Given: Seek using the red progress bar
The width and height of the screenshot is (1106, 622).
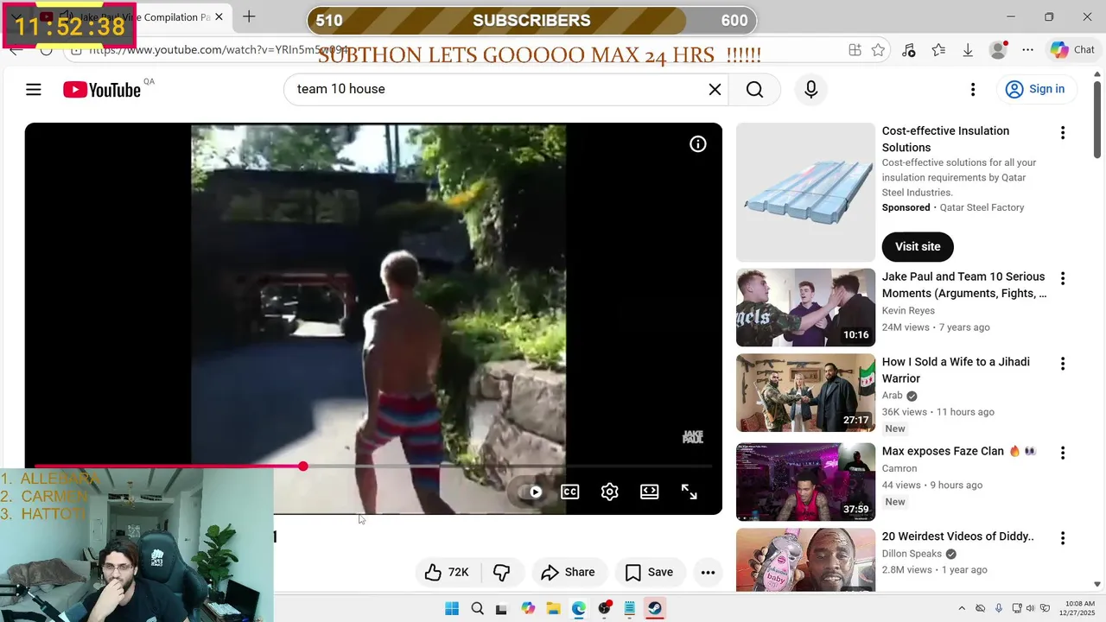Looking at the screenshot, I should point(373,466).
